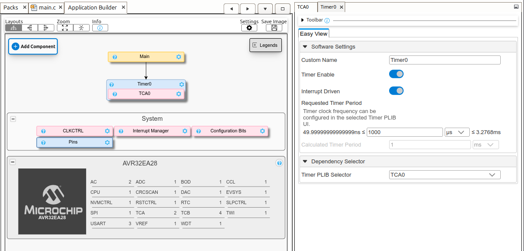Open help icon on Configuration Bits
The image size is (524, 251).
198,131
